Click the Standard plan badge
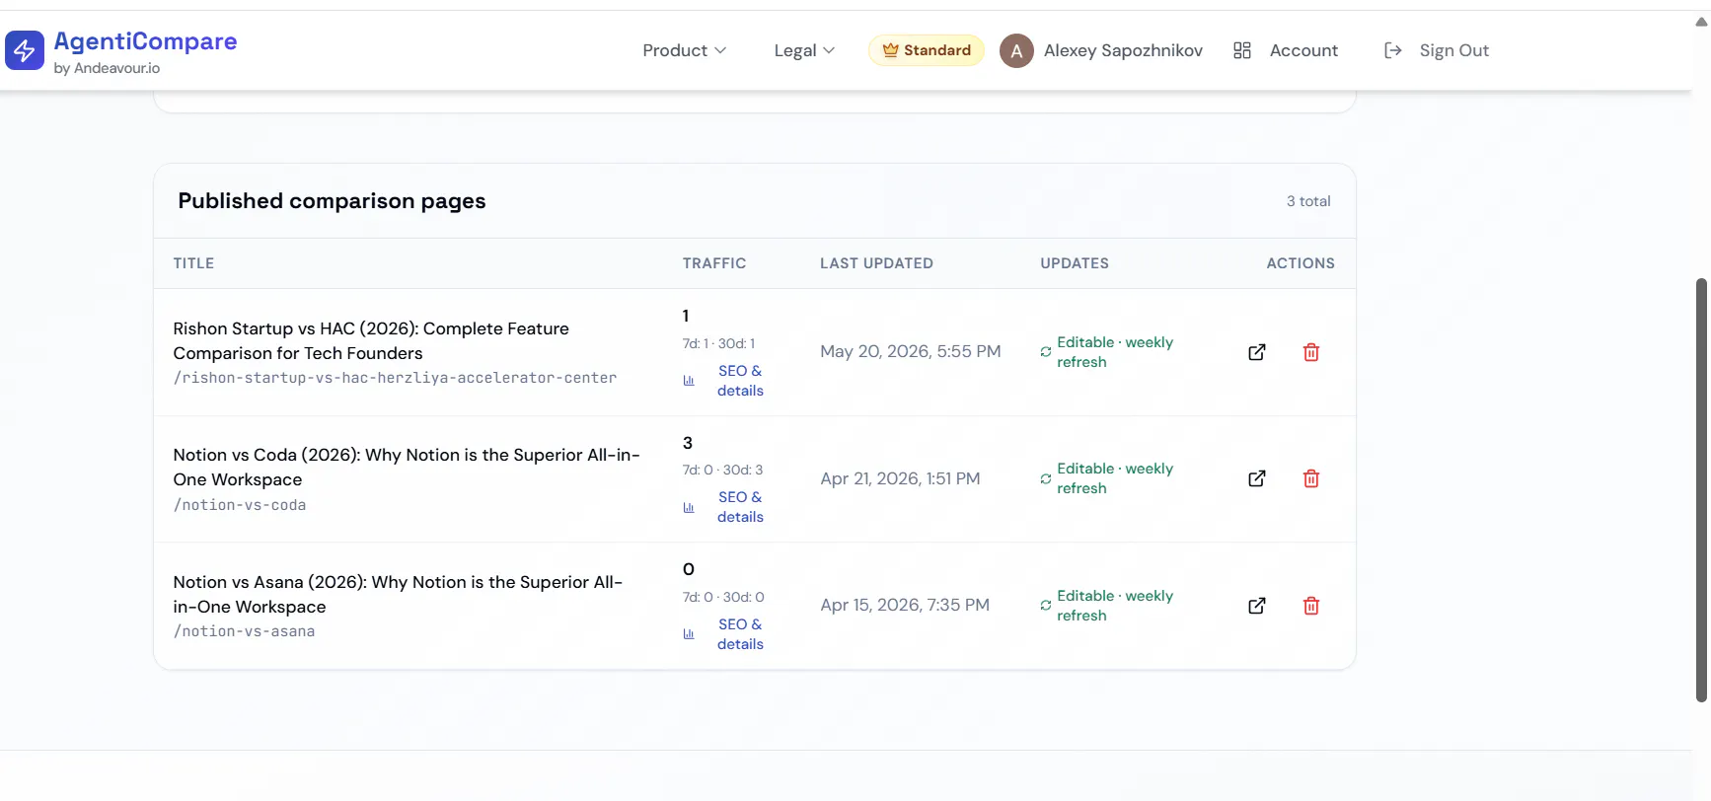This screenshot has height=801, width=1711. click(927, 50)
